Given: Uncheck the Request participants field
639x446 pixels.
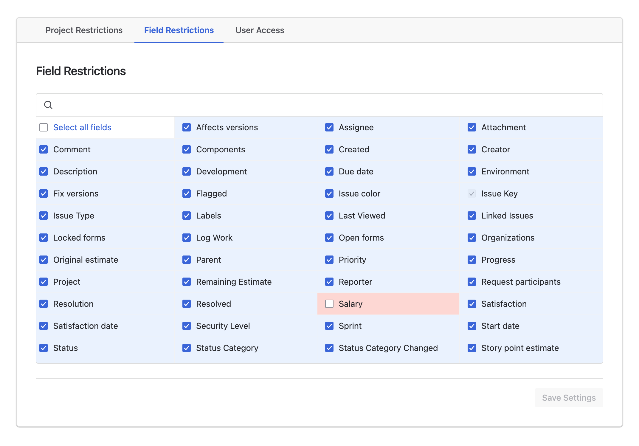Looking at the screenshot, I should [472, 282].
